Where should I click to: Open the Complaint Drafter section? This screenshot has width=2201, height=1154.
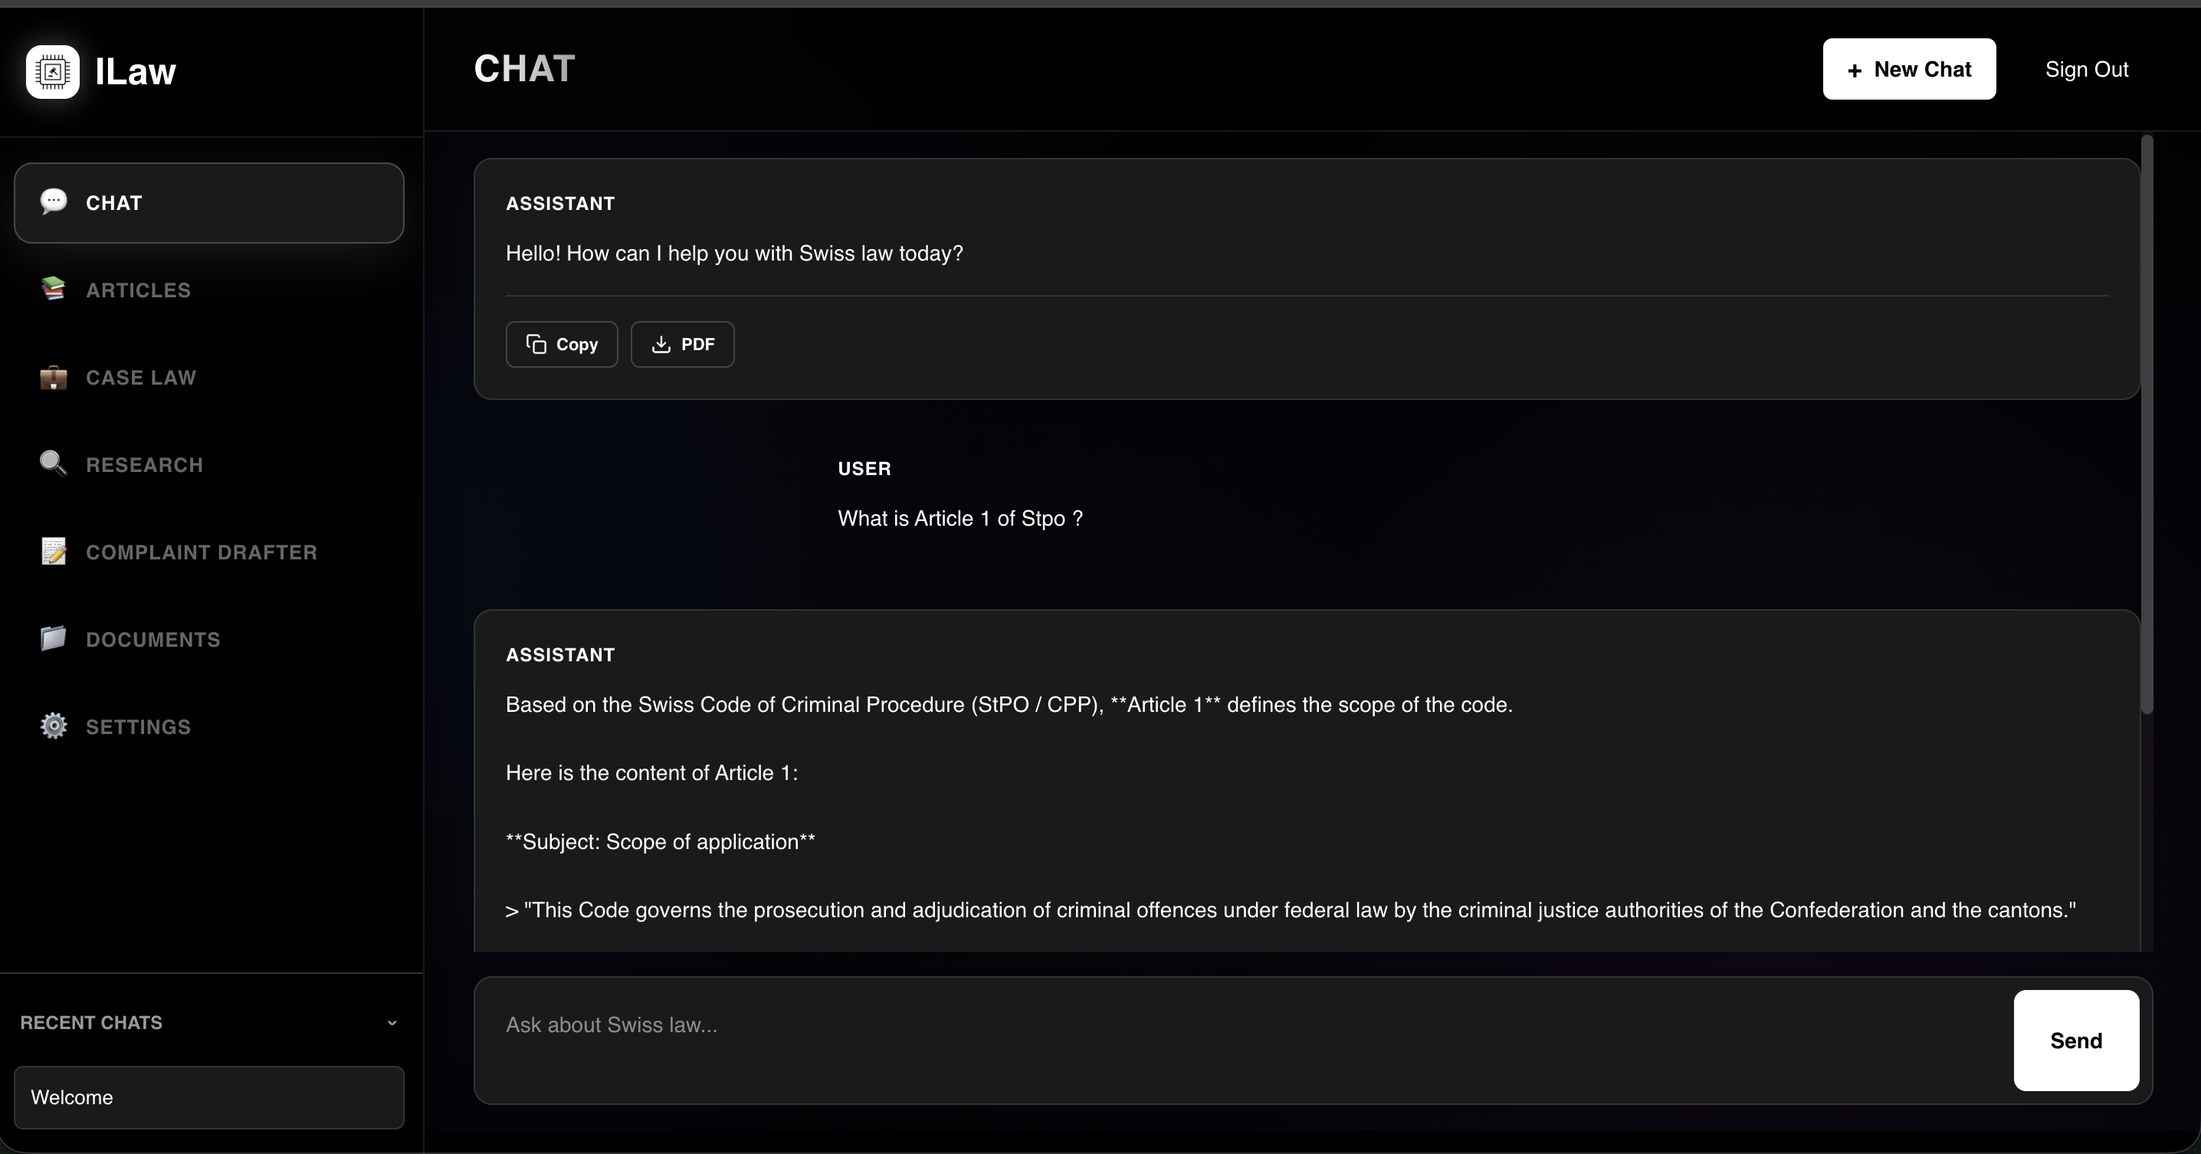pyautogui.click(x=202, y=552)
